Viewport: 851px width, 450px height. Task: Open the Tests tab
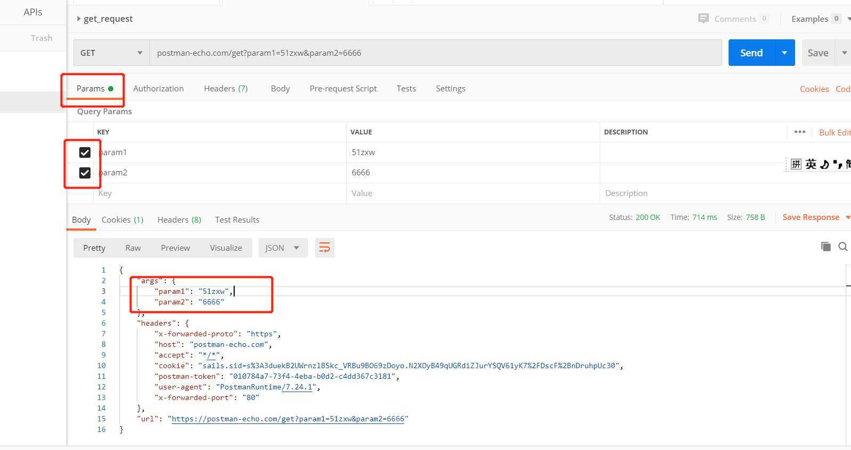pyautogui.click(x=406, y=89)
